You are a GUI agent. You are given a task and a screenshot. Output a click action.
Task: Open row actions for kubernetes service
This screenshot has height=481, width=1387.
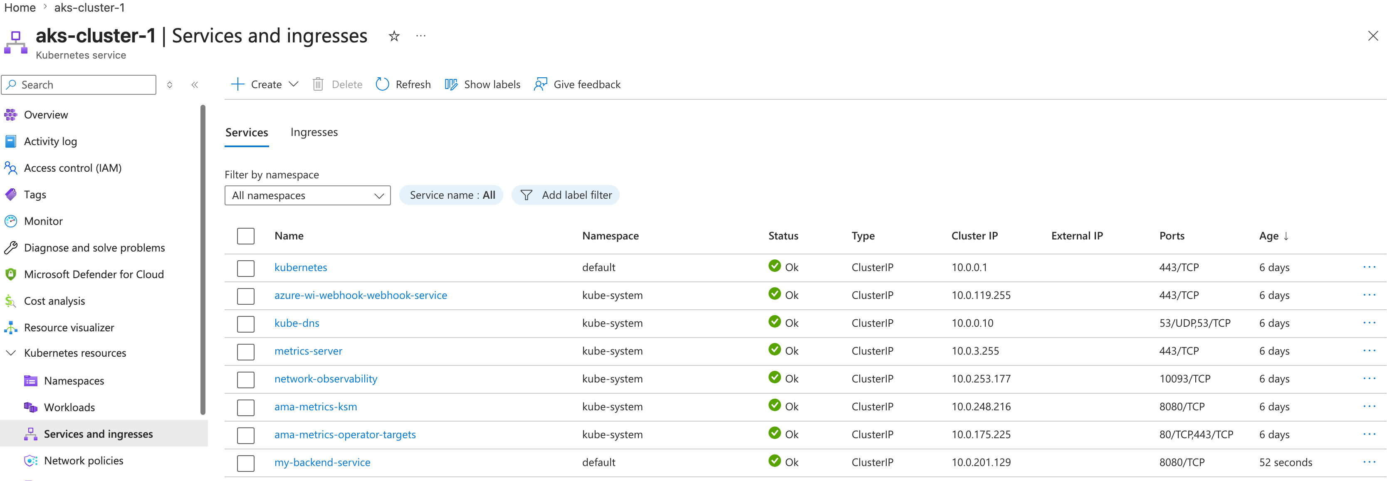pyautogui.click(x=1369, y=267)
